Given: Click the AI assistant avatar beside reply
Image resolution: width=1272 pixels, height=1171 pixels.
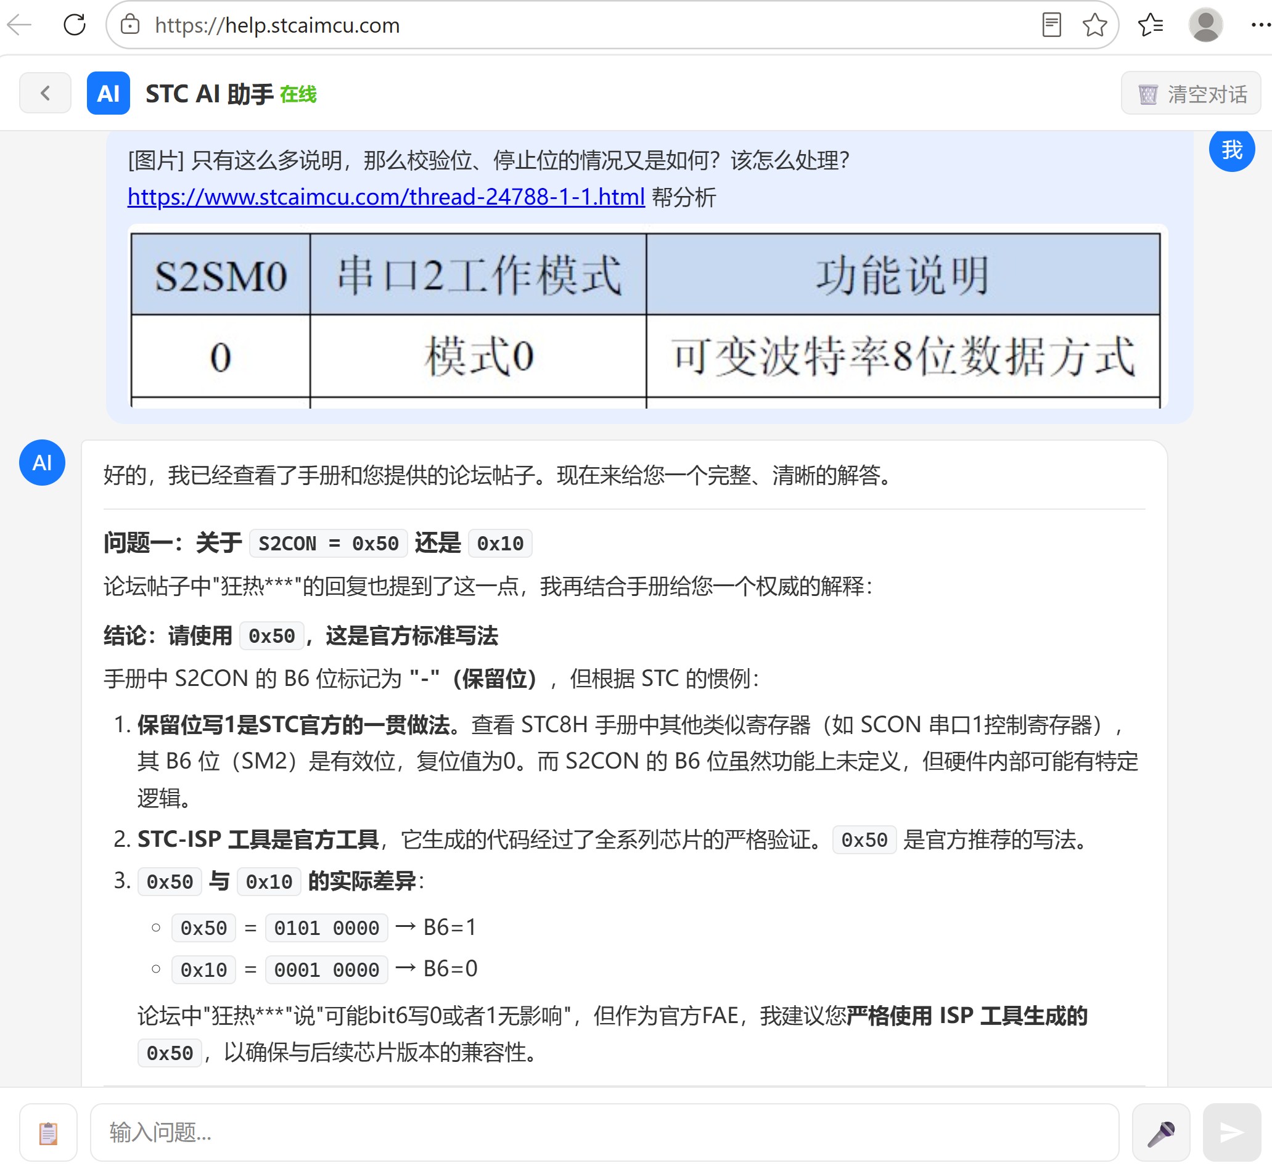Looking at the screenshot, I should 42,463.
